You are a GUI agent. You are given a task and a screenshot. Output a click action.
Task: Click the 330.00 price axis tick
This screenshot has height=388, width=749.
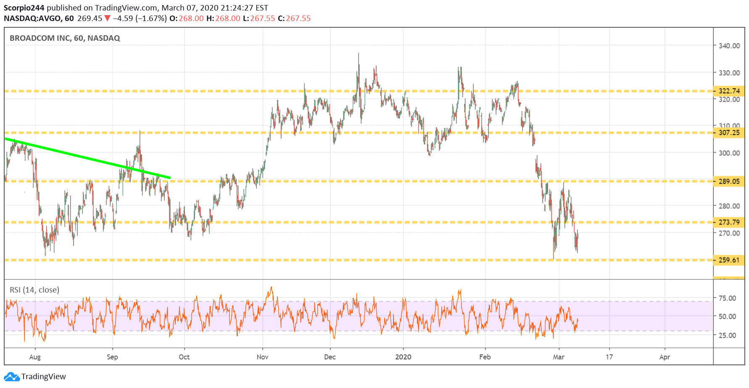[729, 73]
